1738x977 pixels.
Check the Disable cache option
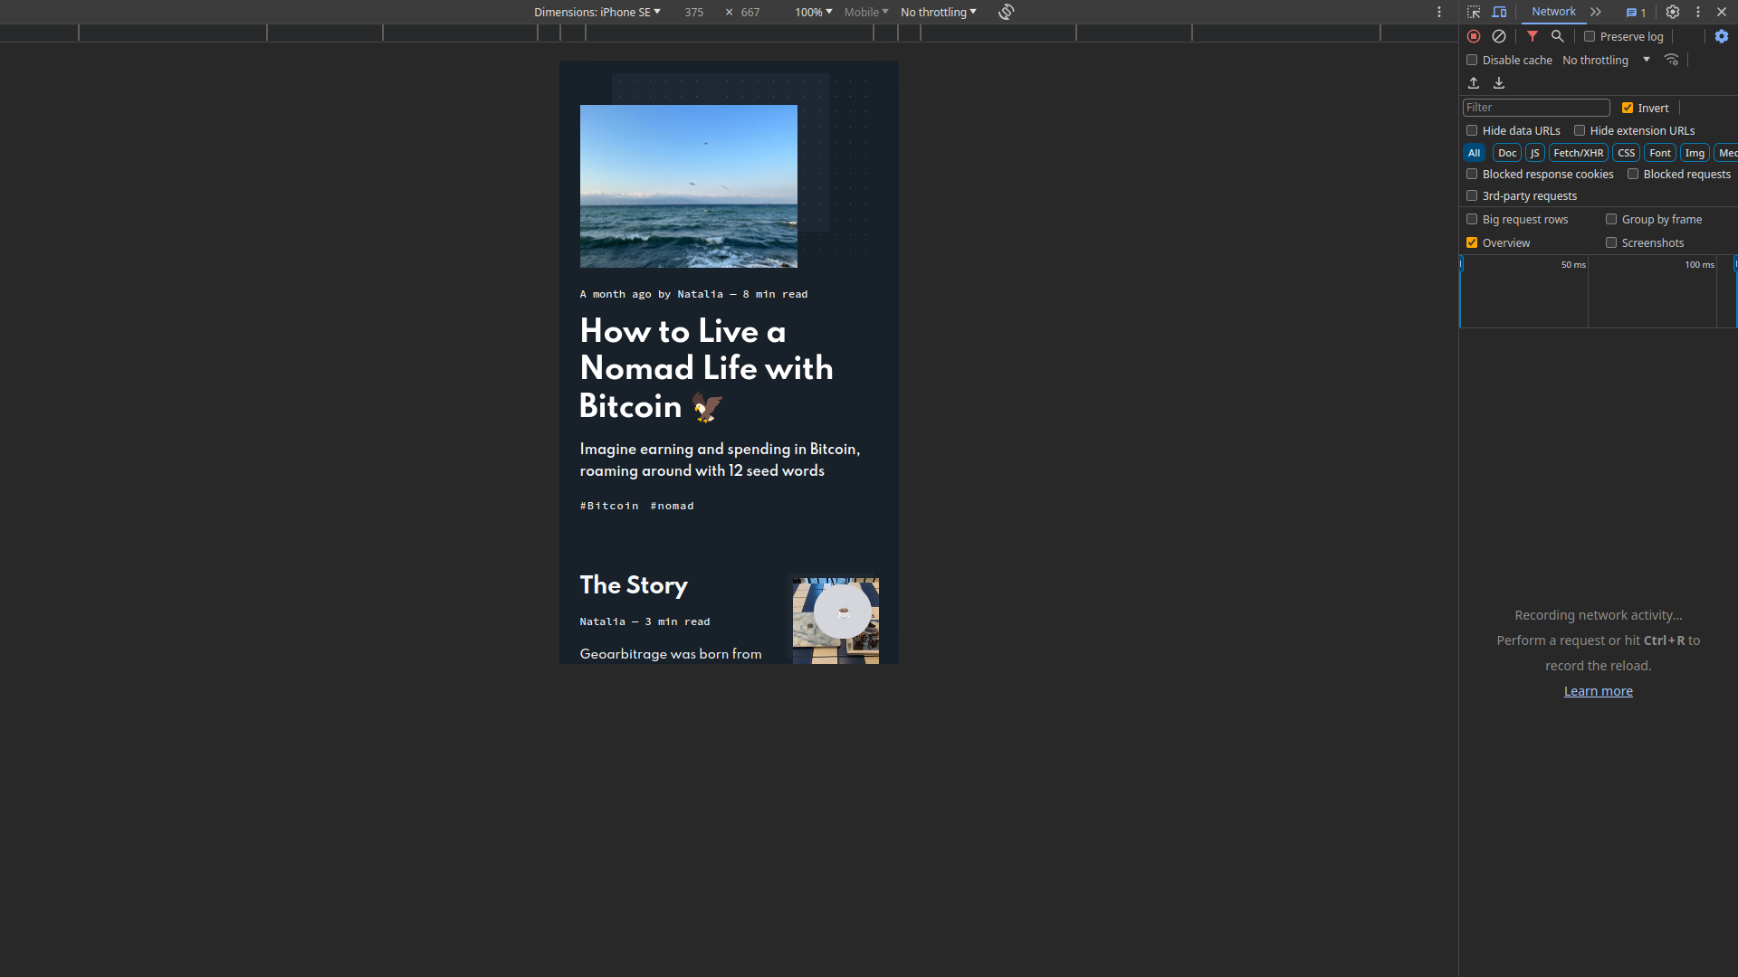tap(1472, 60)
